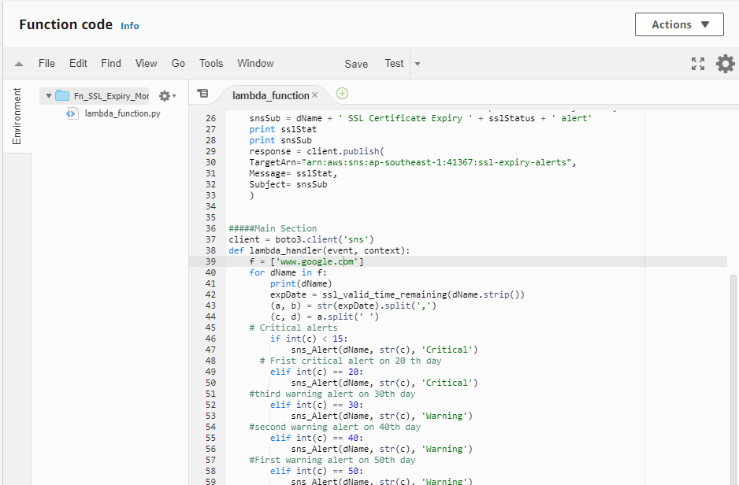
Task: Collapse the menu bar with the triangle icon
Action: click(x=18, y=64)
